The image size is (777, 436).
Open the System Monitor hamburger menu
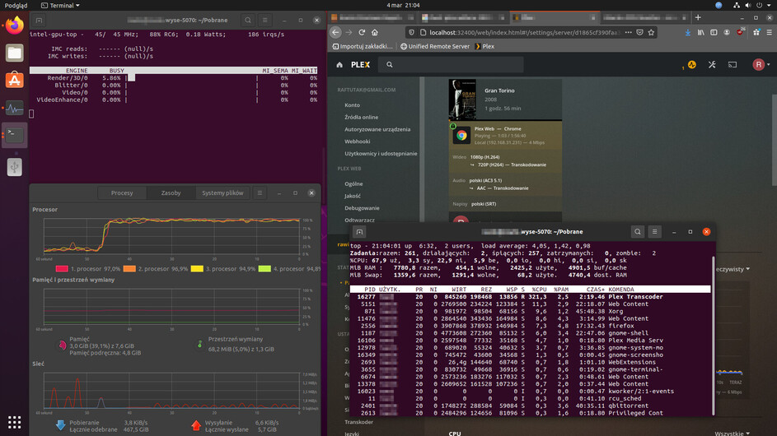260,192
